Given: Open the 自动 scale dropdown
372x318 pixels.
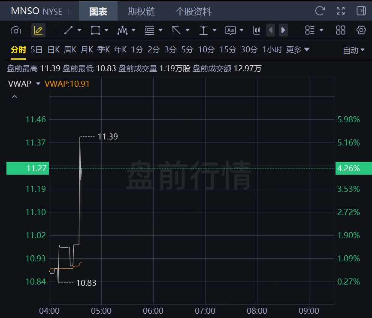Looking at the screenshot, I should tap(354, 50).
